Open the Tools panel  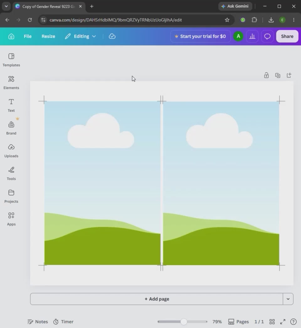tap(11, 174)
